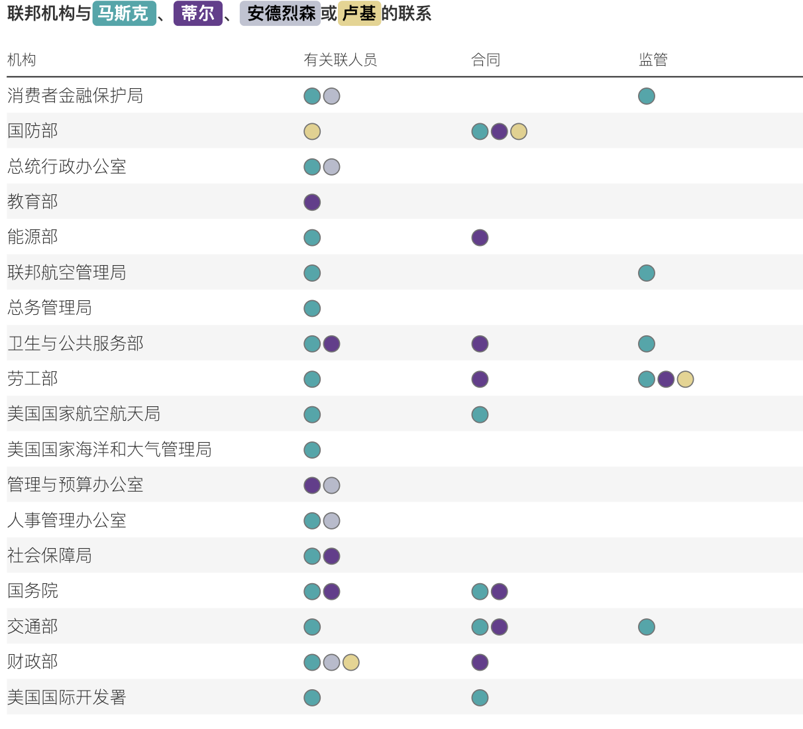Click the purple 蒂尔 legend label
Image resolution: width=803 pixels, height=729 pixels.
pos(198,13)
